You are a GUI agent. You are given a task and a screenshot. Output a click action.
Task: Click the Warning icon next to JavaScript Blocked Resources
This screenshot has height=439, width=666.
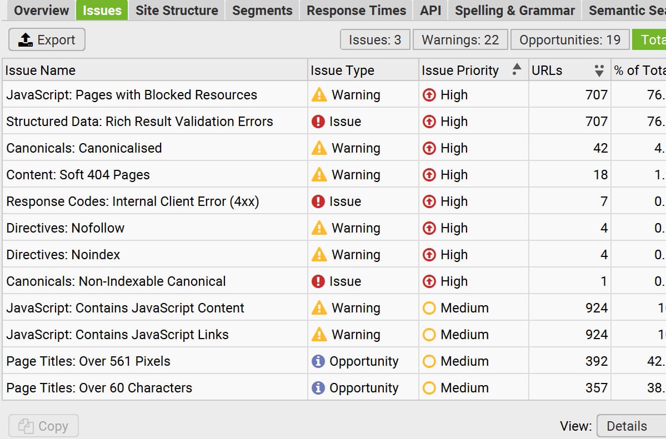pos(320,94)
